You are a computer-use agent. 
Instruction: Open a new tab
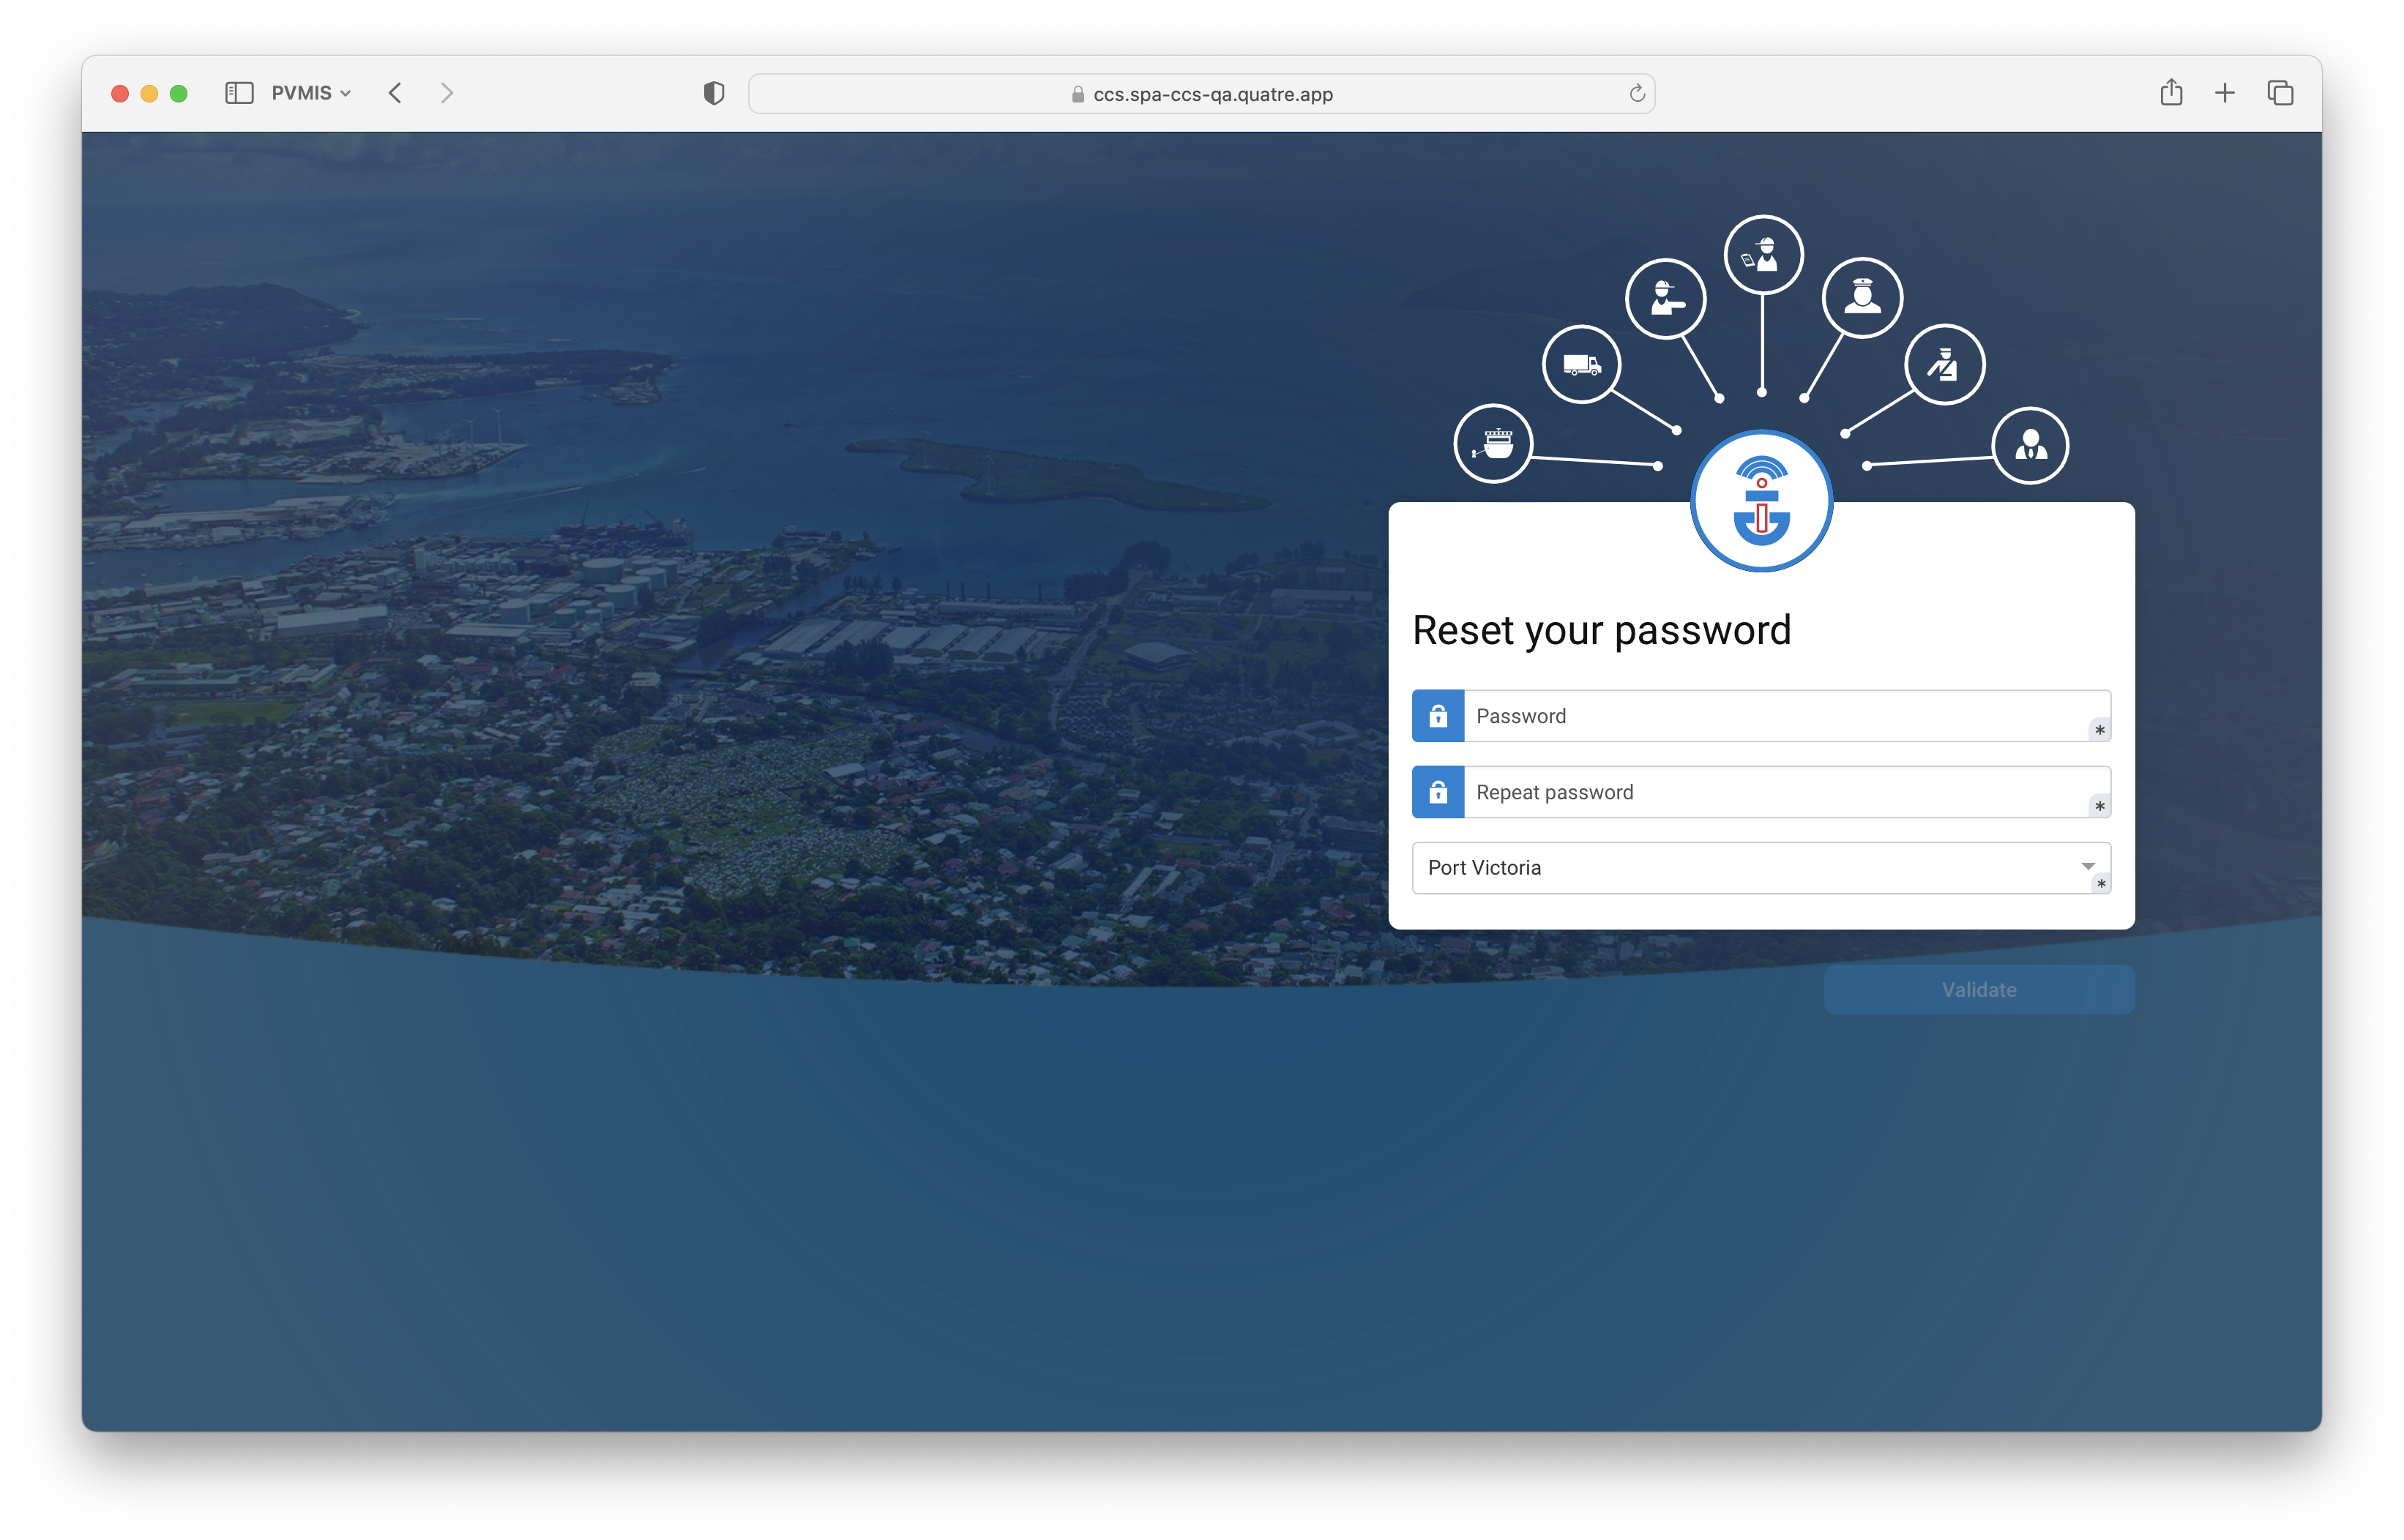[2224, 93]
